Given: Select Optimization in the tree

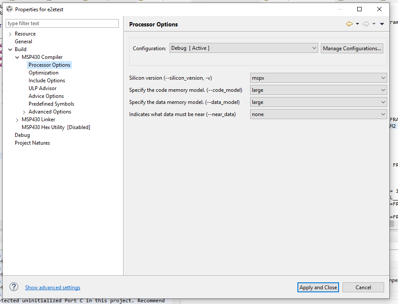Looking at the screenshot, I should [x=43, y=73].
